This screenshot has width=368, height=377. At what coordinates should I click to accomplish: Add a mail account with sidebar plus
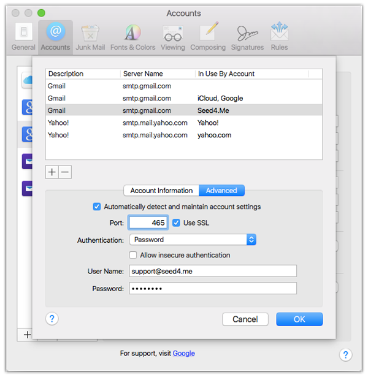[x=27, y=335]
